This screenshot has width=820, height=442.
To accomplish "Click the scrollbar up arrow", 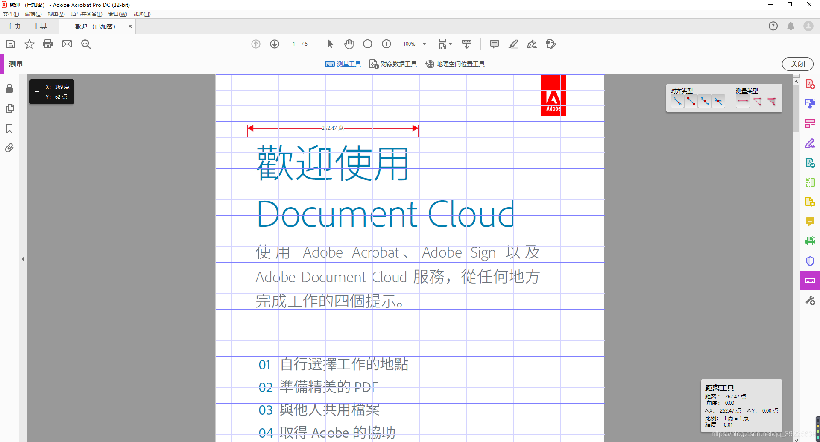I will click(x=796, y=81).
